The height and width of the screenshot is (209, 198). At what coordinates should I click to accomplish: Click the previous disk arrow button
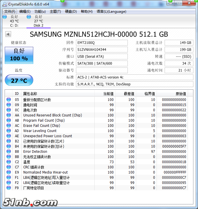pos(8,34)
